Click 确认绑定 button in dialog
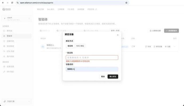The image size is (184, 106). point(113,77)
